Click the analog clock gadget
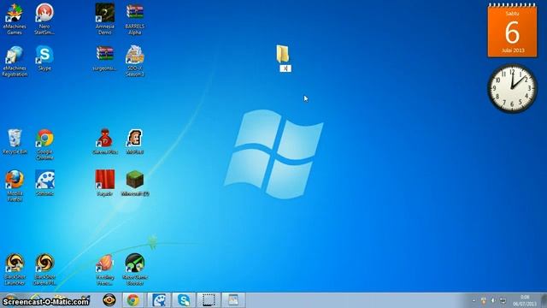The height and width of the screenshot is (308, 547). click(512, 88)
